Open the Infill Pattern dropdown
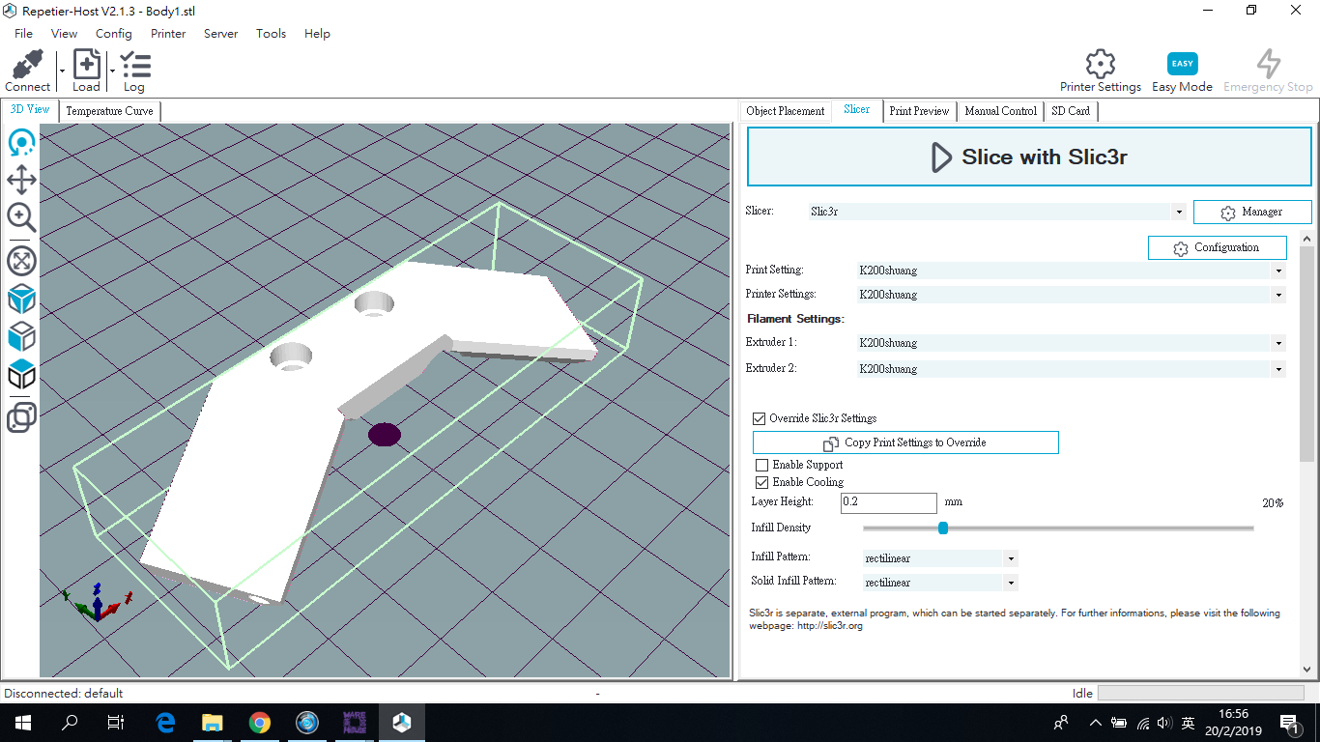The width and height of the screenshot is (1320, 742). click(1011, 558)
